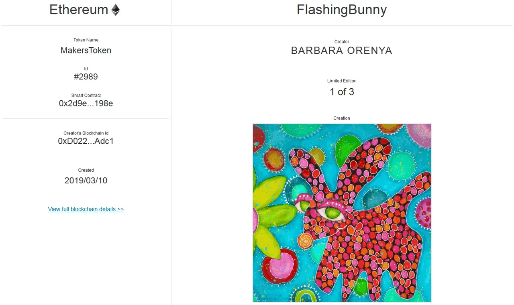Click the MakersToken token name value
The image size is (514, 305).
coord(86,51)
